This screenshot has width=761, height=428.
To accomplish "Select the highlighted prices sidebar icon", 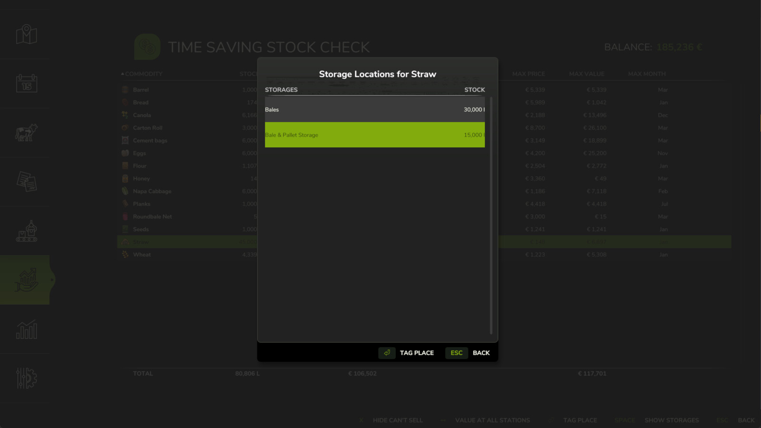I will tap(26, 280).
